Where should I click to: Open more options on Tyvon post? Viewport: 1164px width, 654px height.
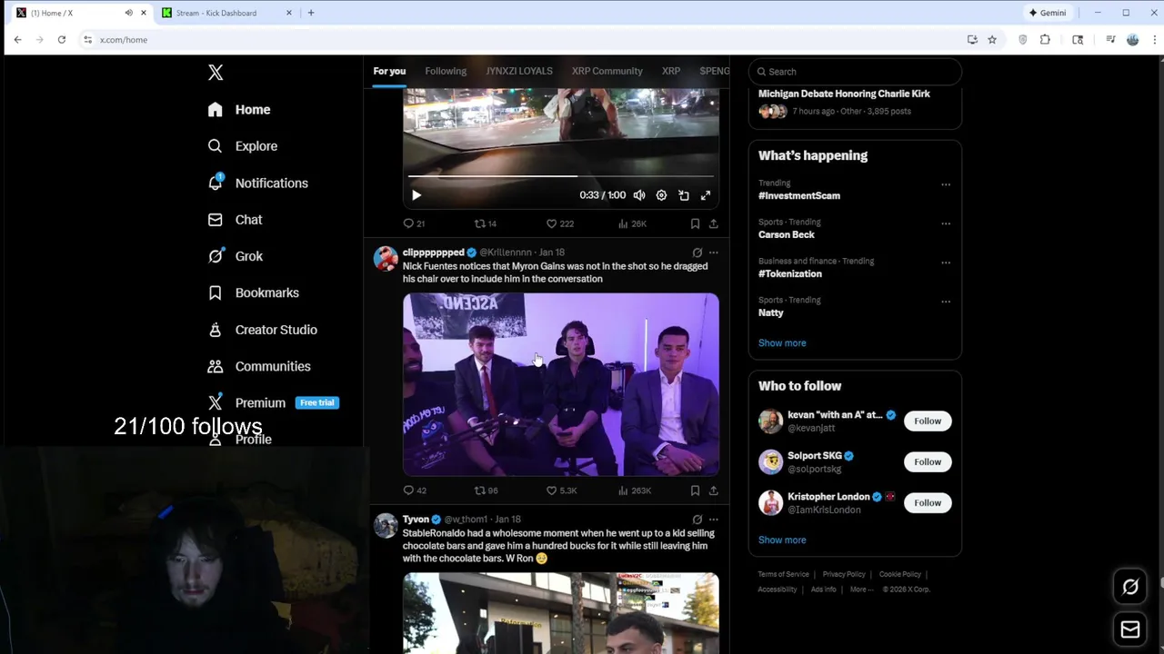pyautogui.click(x=714, y=520)
